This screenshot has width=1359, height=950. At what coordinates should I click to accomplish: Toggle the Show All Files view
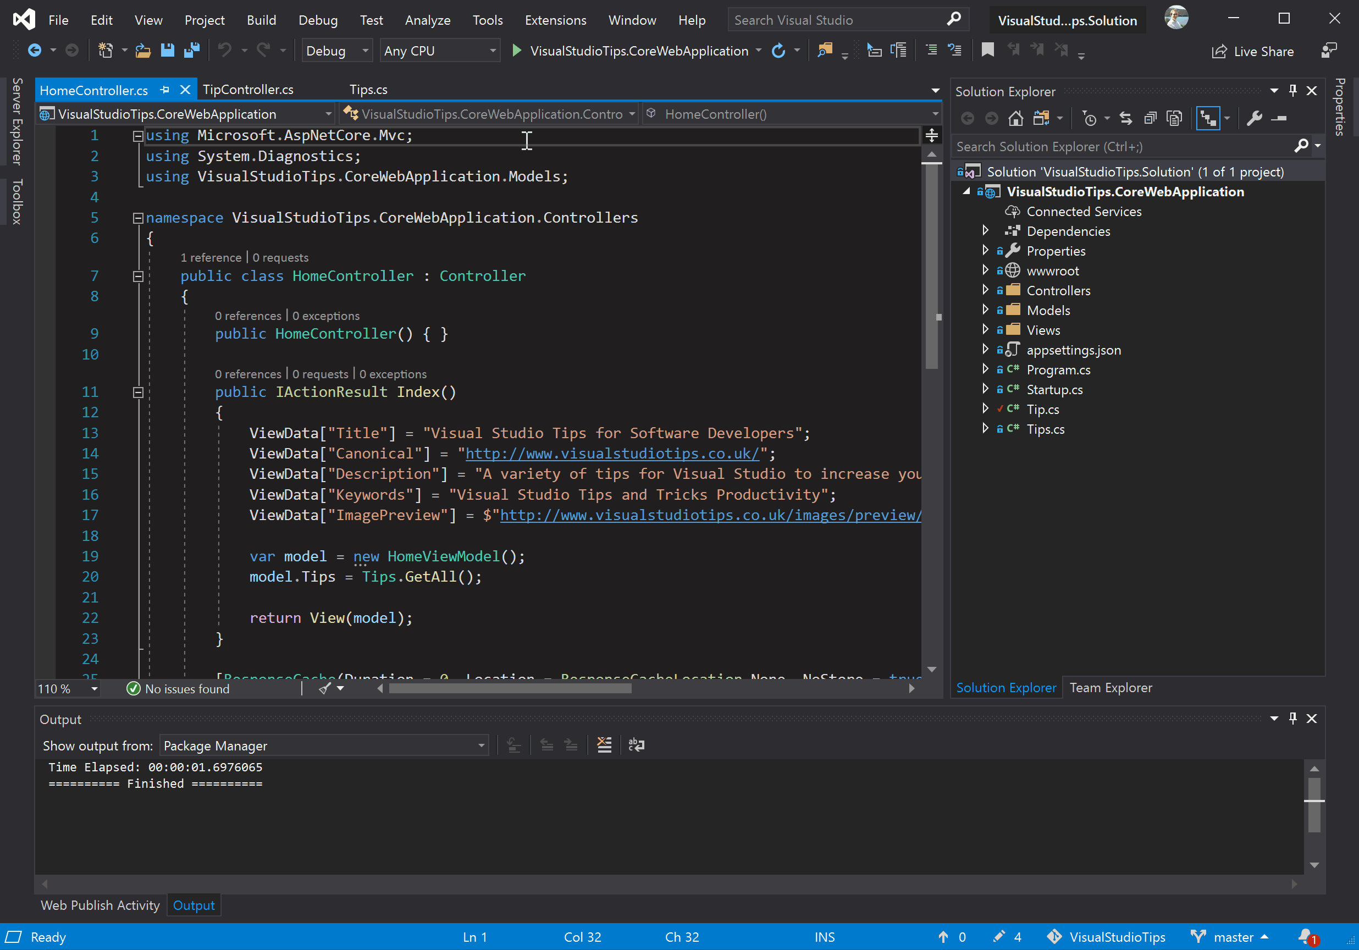pyautogui.click(x=1174, y=118)
